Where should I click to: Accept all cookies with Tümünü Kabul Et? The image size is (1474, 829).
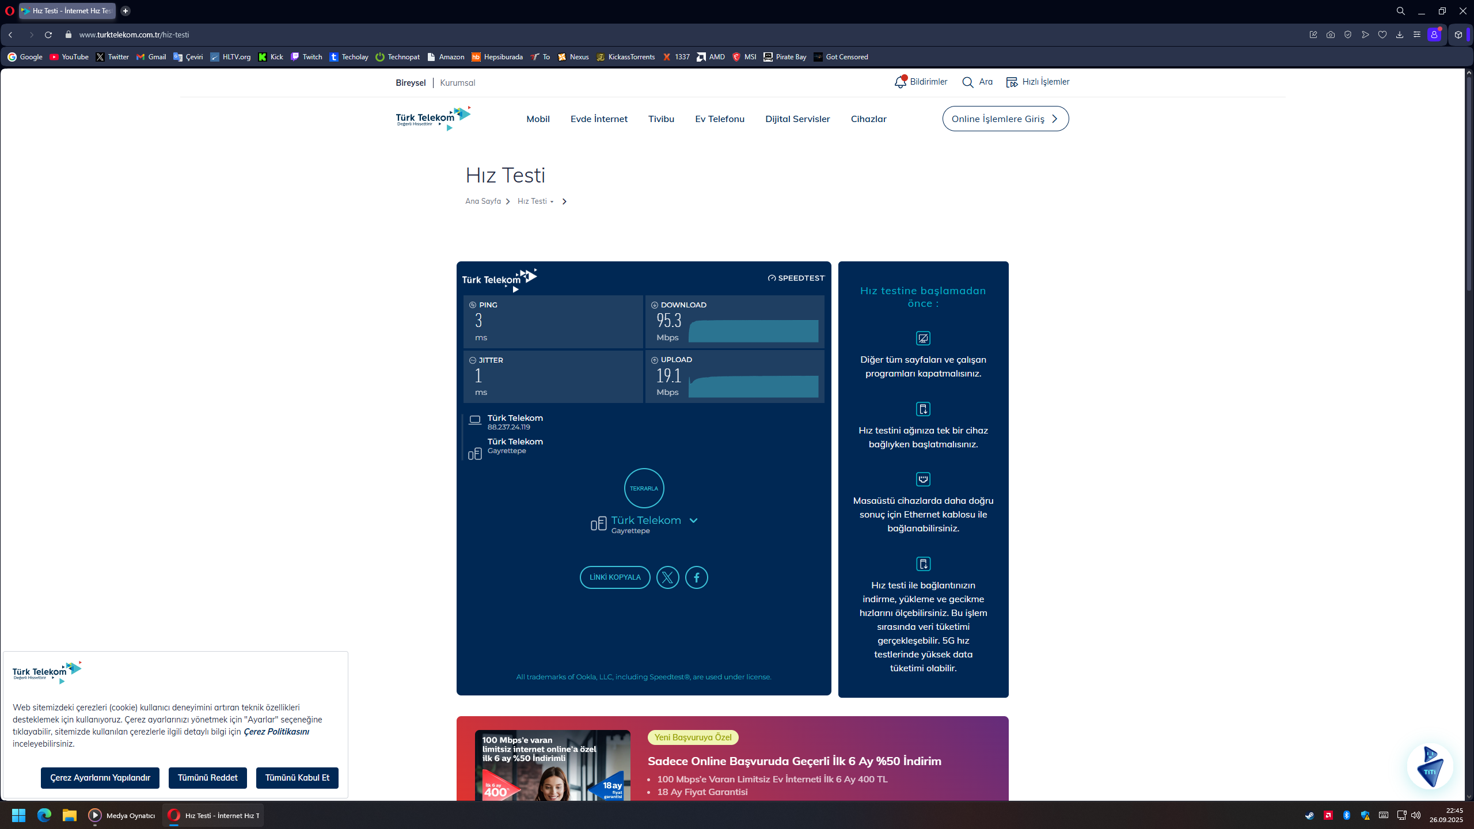297,778
